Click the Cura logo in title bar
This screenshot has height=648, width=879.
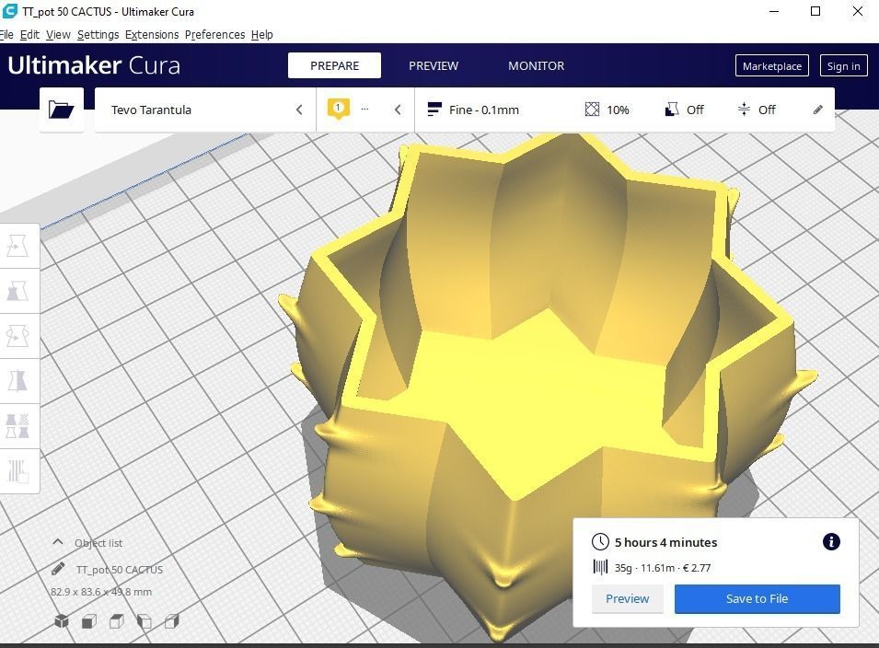pyautogui.click(x=9, y=11)
